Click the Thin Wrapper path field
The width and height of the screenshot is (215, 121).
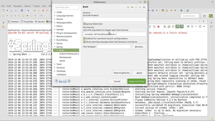(114, 47)
